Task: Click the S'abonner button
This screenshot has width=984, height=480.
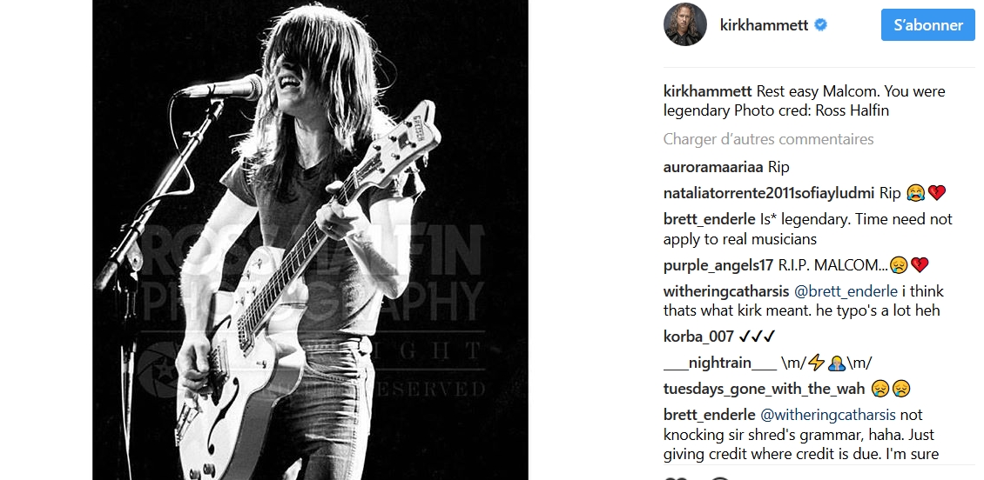Action: pos(928,25)
